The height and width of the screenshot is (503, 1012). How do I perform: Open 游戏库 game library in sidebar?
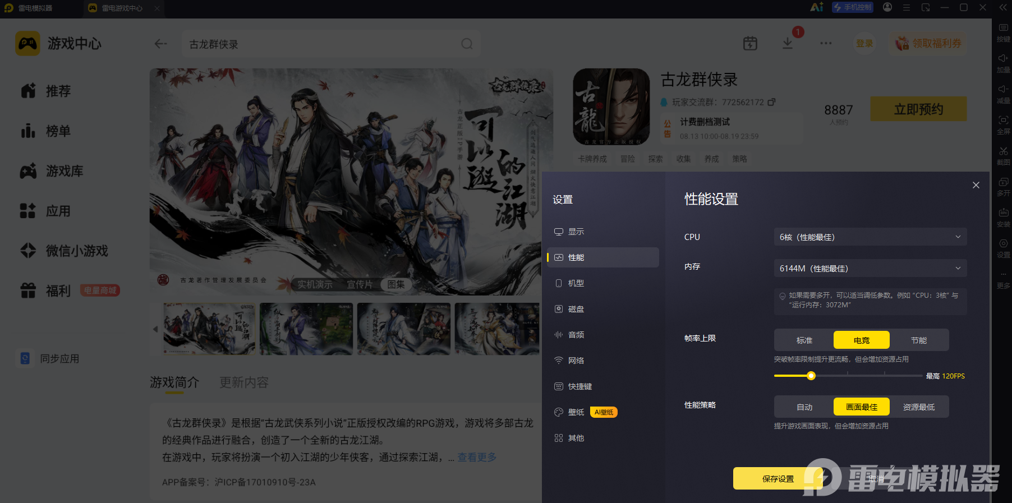coord(52,171)
